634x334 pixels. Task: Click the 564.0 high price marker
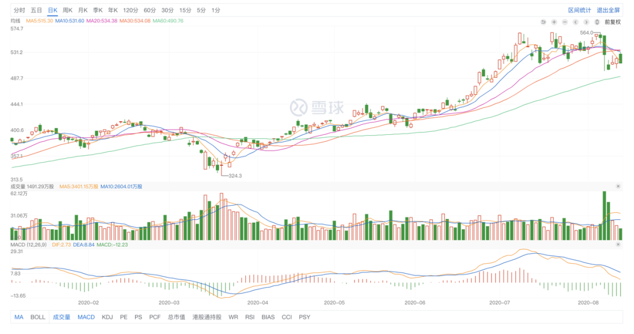[x=586, y=33]
